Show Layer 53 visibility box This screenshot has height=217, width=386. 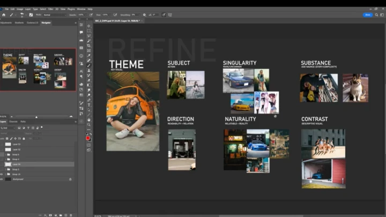coord(2,144)
